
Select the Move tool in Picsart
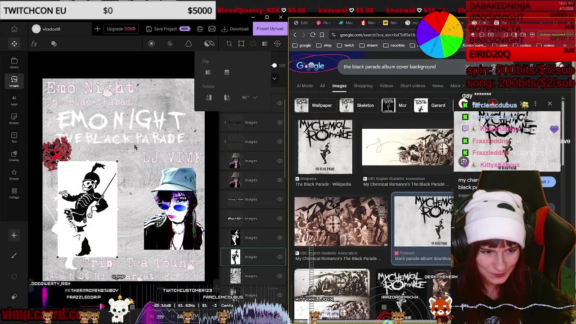pyautogui.click(x=14, y=44)
